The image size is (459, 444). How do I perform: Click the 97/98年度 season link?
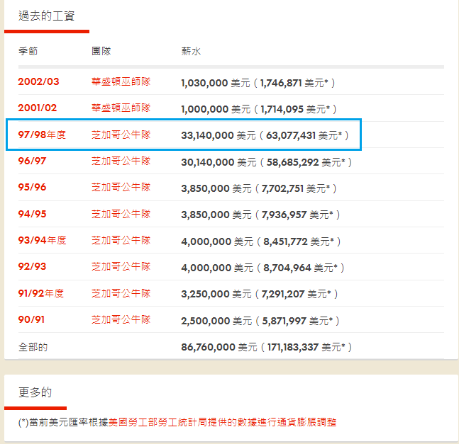point(42,135)
